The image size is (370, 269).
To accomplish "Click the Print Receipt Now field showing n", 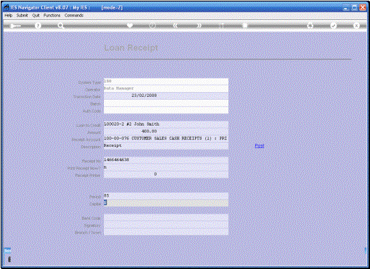I will click(166, 167).
